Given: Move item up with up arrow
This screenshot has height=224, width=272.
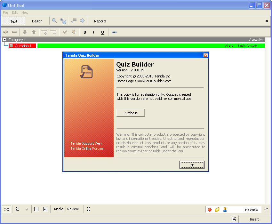Looking at the screenshot, I should pos(34,32).
